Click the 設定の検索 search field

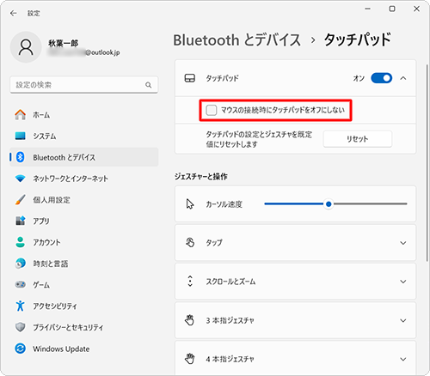[84, 85]
